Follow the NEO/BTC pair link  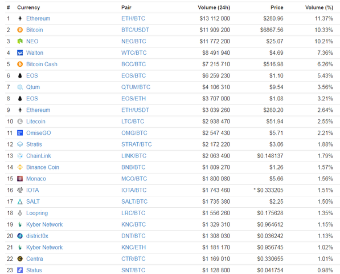(134, 41)
